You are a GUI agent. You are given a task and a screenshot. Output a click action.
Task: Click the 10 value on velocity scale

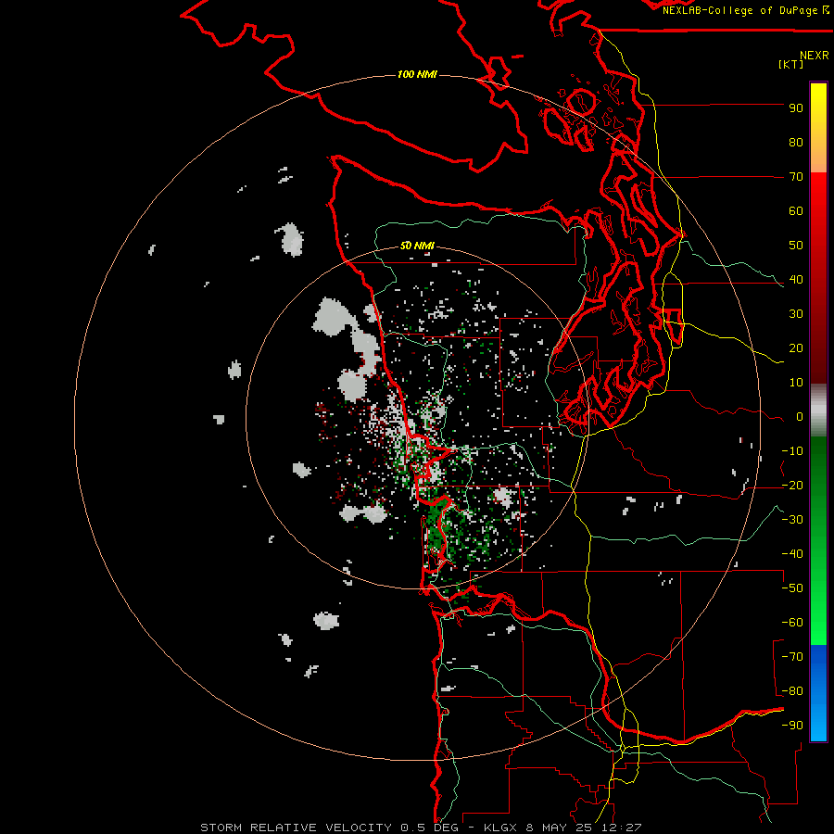coord(796,383)
